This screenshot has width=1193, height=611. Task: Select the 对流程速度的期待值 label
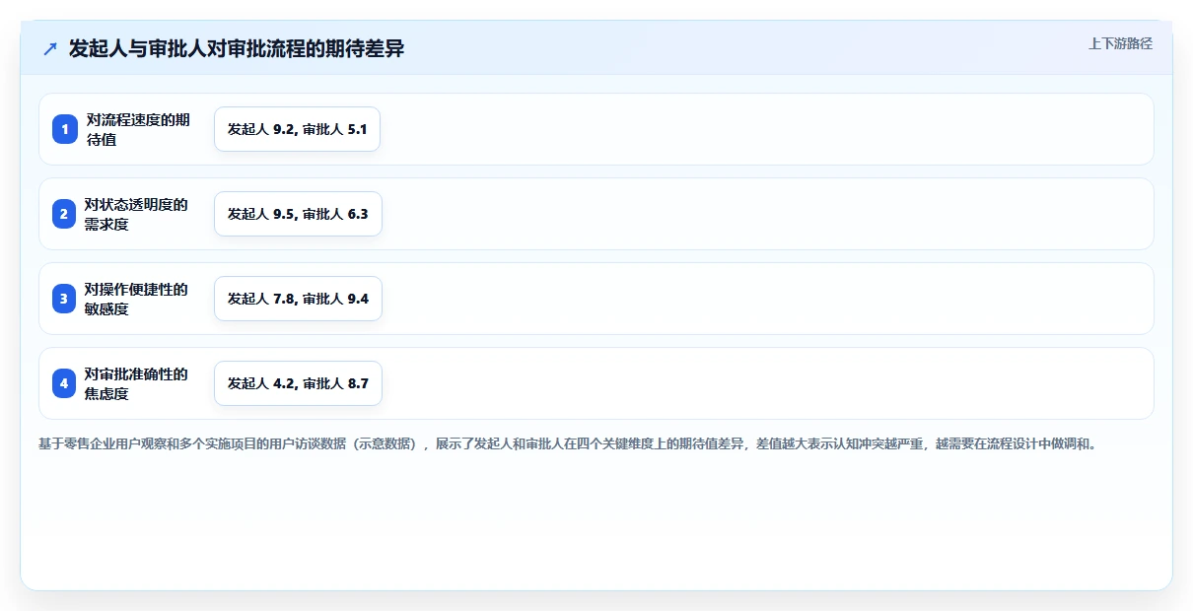pos(138,129)
